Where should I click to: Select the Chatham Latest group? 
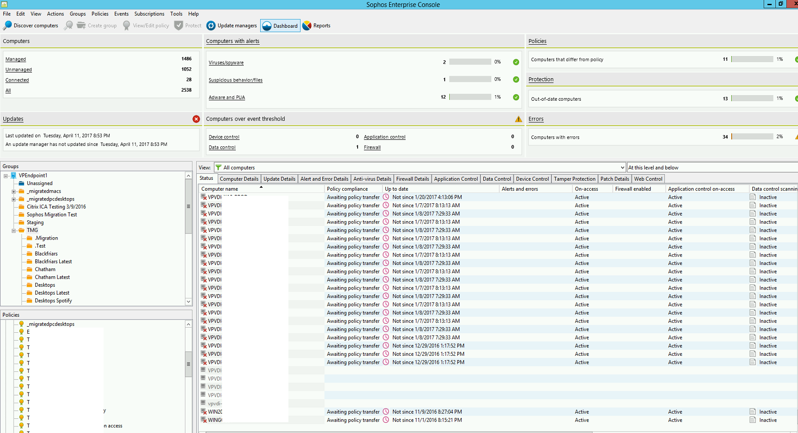click(52, 277)
